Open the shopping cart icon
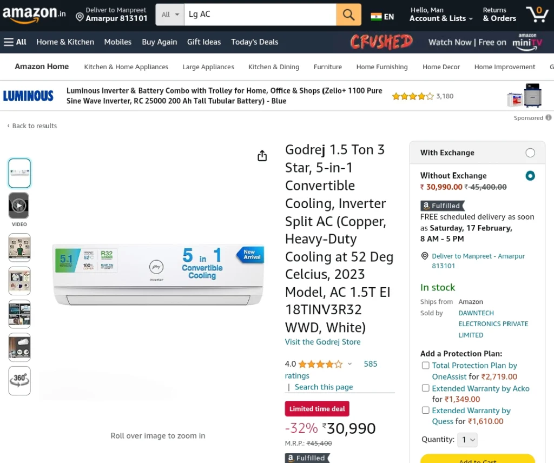Image resolution: width=554 pixels, height=463 pixels. click(x=537, y=14)
